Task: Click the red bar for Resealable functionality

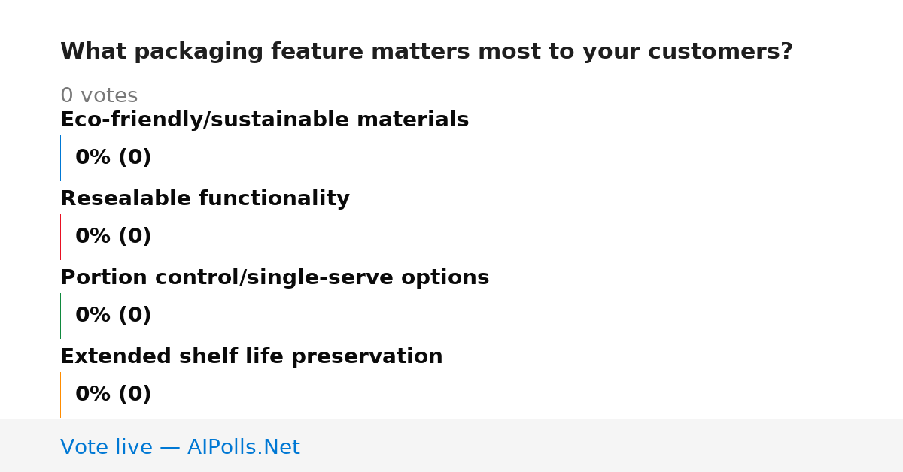Action: pos(60,237)
